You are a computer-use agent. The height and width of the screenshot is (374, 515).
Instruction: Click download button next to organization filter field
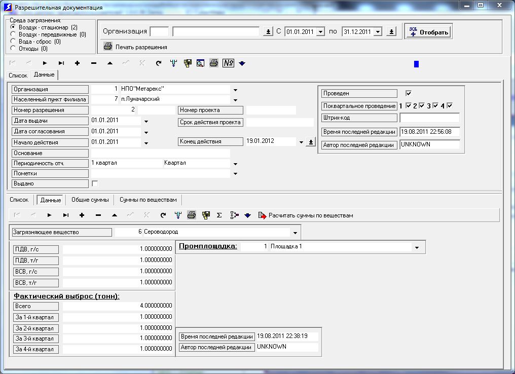coord(268,31)
